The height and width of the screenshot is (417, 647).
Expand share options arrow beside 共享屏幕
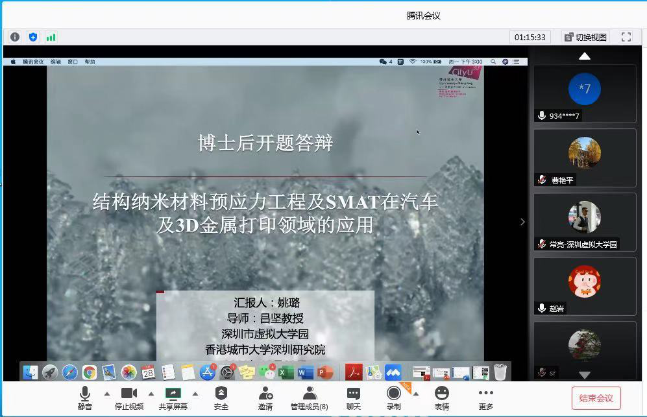click(x=195, y=394)
